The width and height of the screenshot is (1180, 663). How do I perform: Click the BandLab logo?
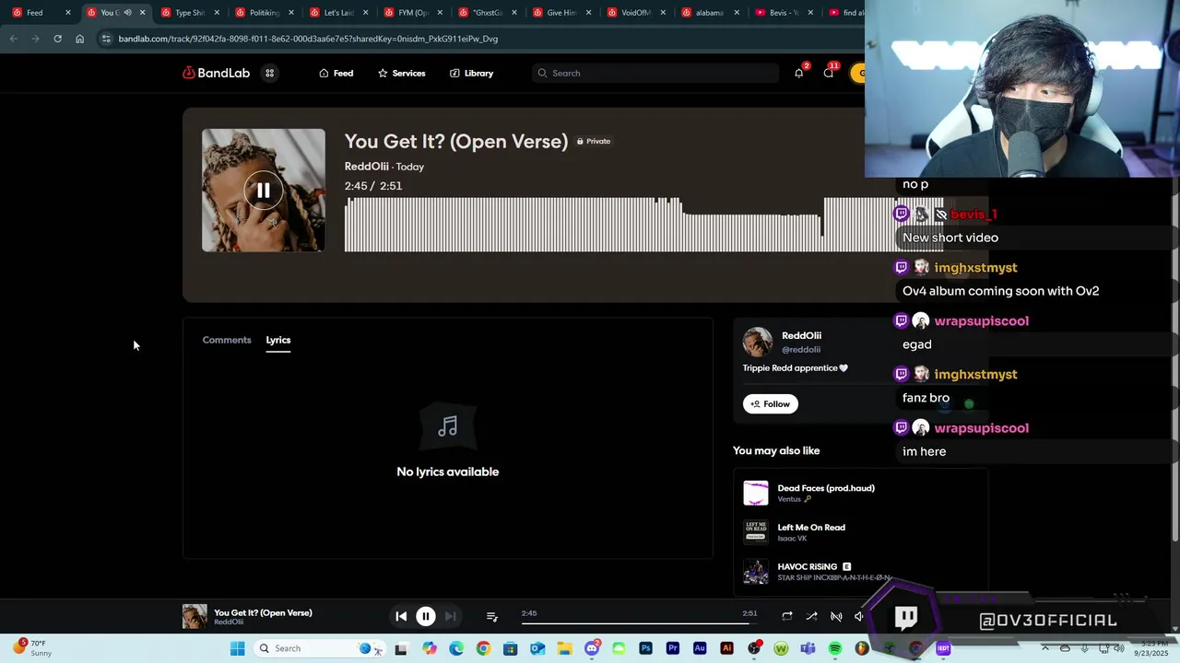pos(216,73)
